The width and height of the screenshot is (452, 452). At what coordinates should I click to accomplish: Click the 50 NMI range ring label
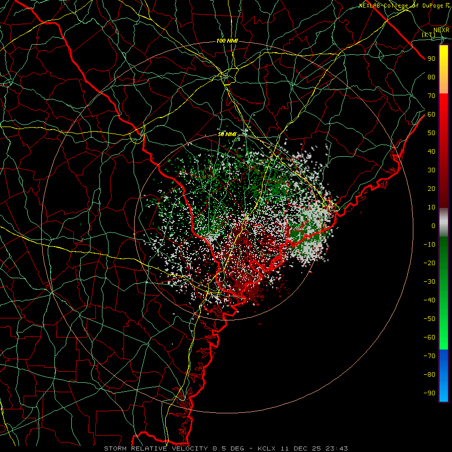[227, 134]
